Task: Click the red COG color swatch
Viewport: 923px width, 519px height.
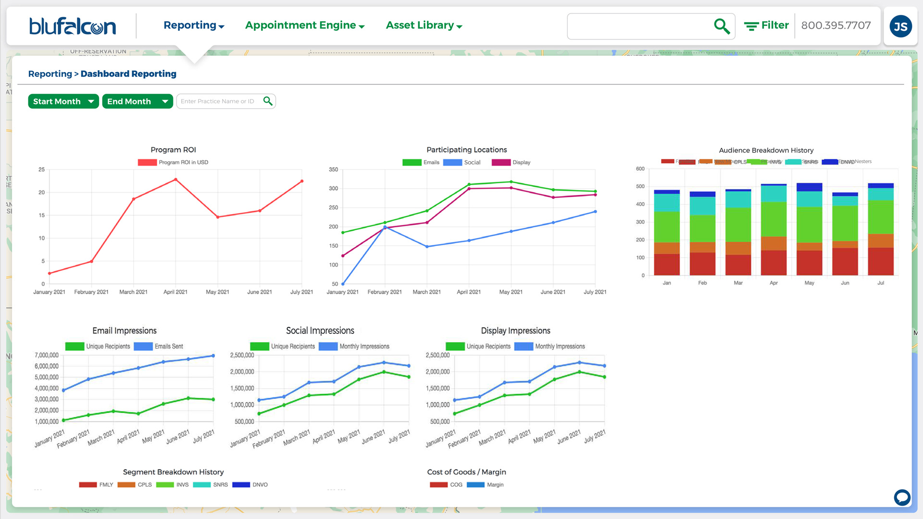Action: (438, 484)
